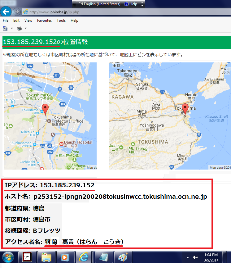Click the Home toolbar icon
This screenshot has width=231, height=268.
[5, 28]
